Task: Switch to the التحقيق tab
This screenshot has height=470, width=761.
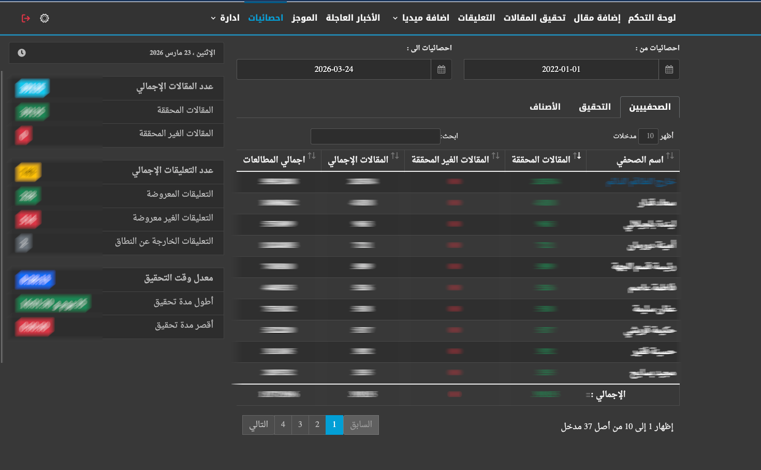Action: click(x=594, y=107)
